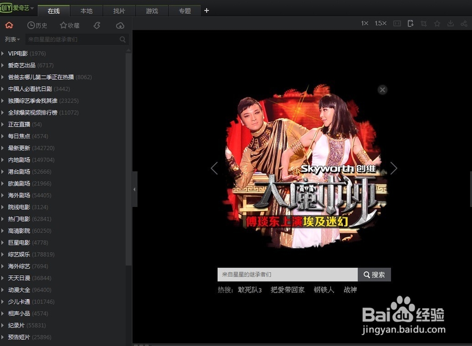The image size is (472, 346).
Task: Show the next poster slide
Action: point(394,169)
